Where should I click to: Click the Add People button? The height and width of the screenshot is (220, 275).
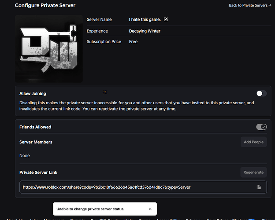253,142
